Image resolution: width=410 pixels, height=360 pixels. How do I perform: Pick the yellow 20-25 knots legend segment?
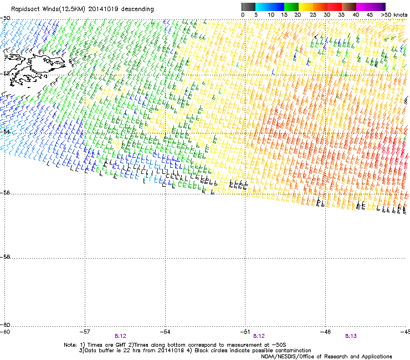tap(306, 7)
